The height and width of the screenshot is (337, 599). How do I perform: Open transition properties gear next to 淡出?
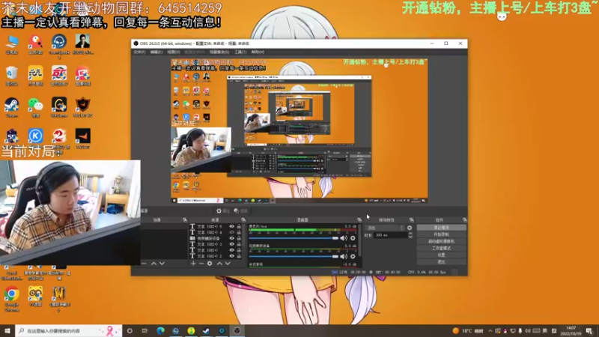pos(410,228)
